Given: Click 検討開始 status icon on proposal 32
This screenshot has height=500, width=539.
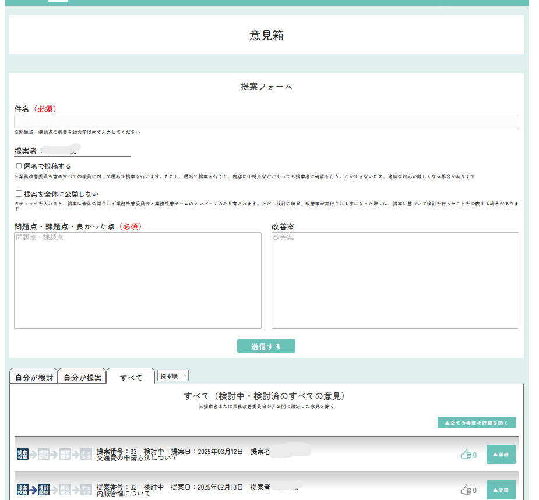Looking at the screenshot, I should [x=43, y=490].
